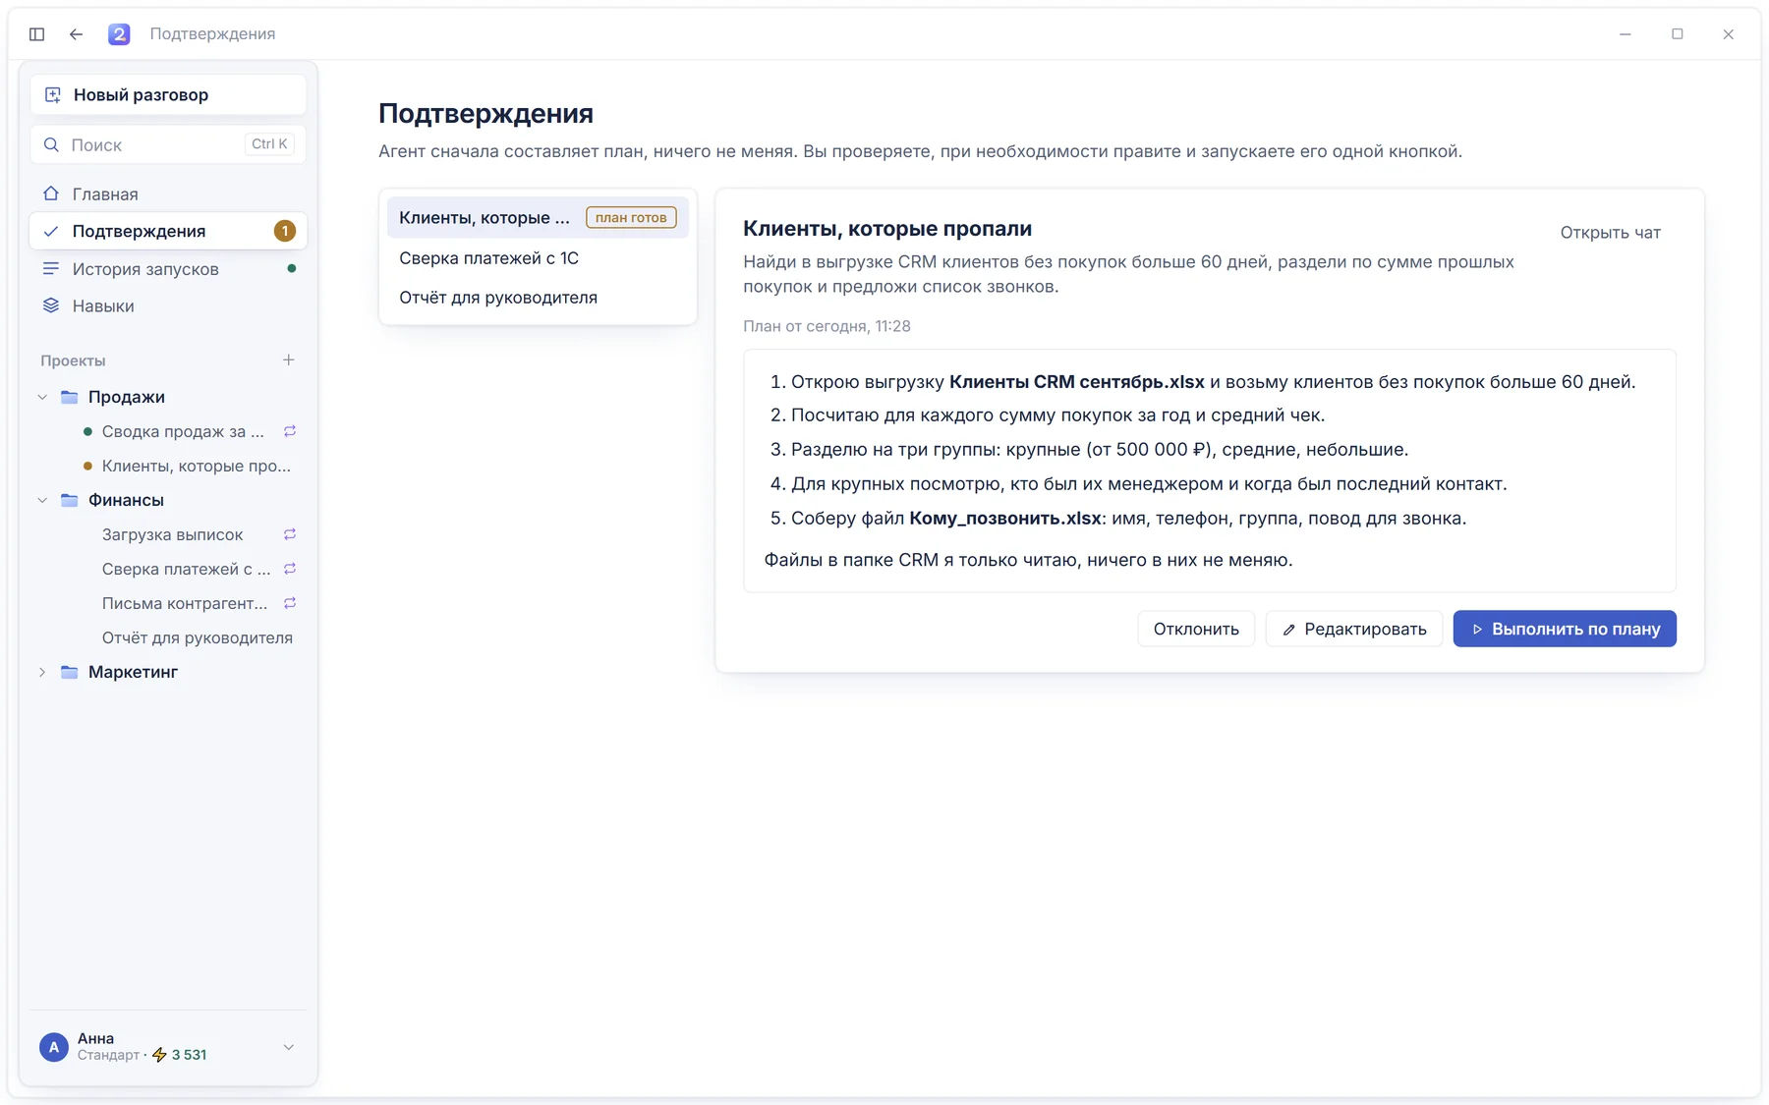Screen dimensions: 1769x1105
Task: Select Сверка платежей с 1С in list
Action: [538, 258]
